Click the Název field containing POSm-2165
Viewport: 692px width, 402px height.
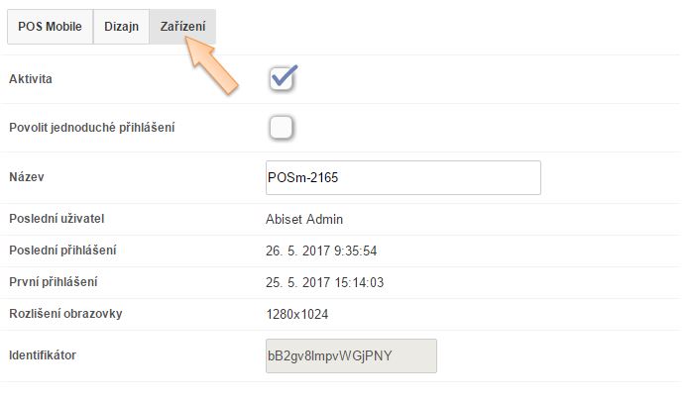403,178
